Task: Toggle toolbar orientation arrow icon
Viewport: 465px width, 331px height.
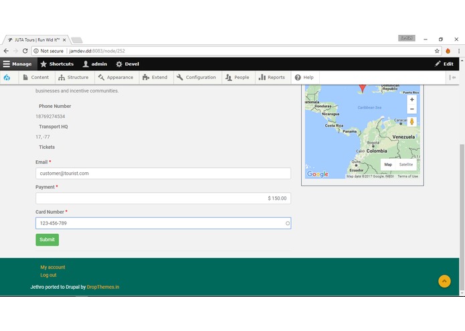Action: (452, 78)
